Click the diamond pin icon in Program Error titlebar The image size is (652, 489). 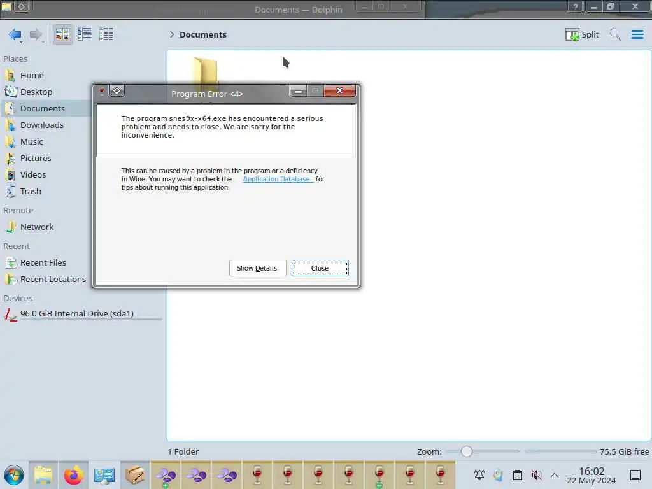point(117,90)
